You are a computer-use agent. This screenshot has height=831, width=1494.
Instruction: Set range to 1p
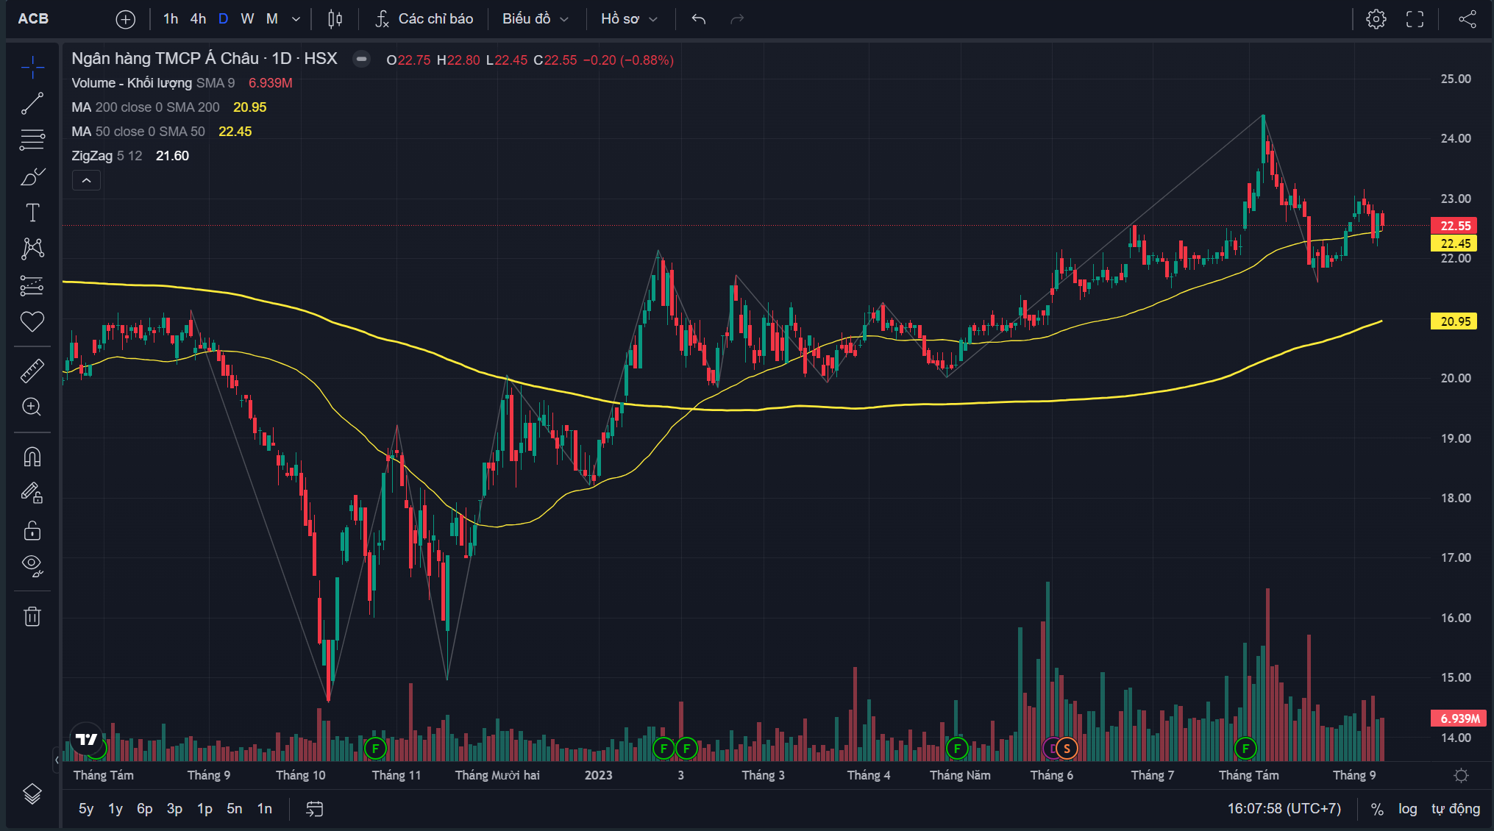(x=204, y=809)
